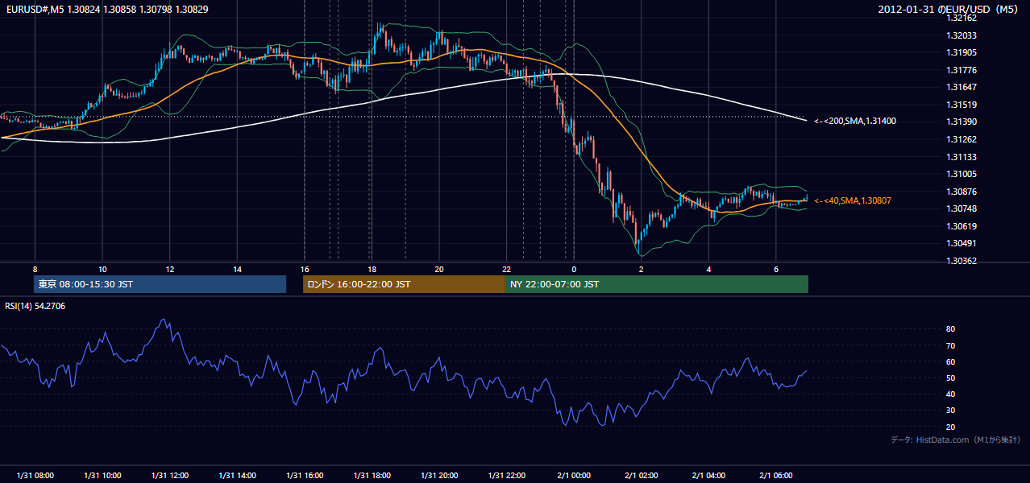Select the 200 SMA 1.31400 label

(855, 121)
